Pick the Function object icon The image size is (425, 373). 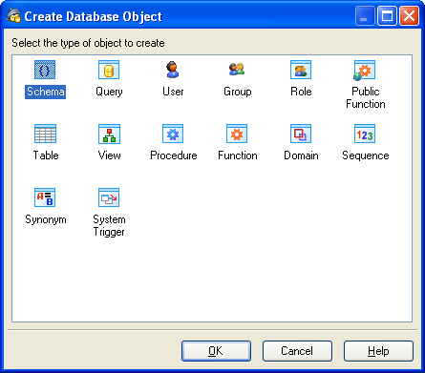coord(237,134)
